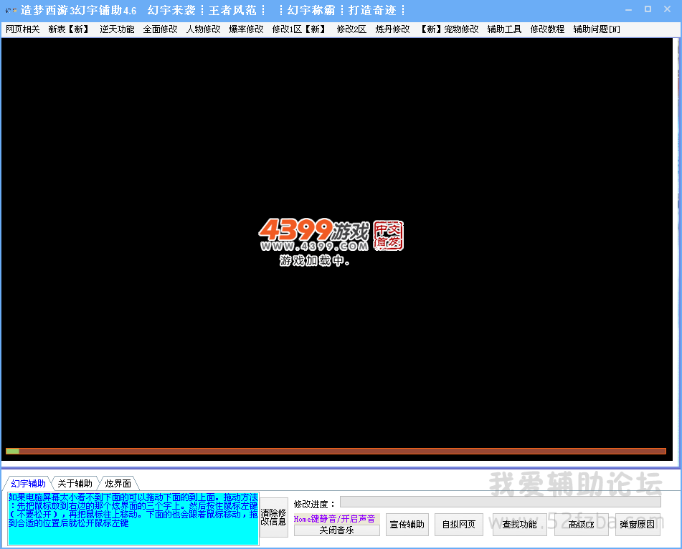Click the 修改进度 progress bar
682x549 pixels.
tap(500, 502)
